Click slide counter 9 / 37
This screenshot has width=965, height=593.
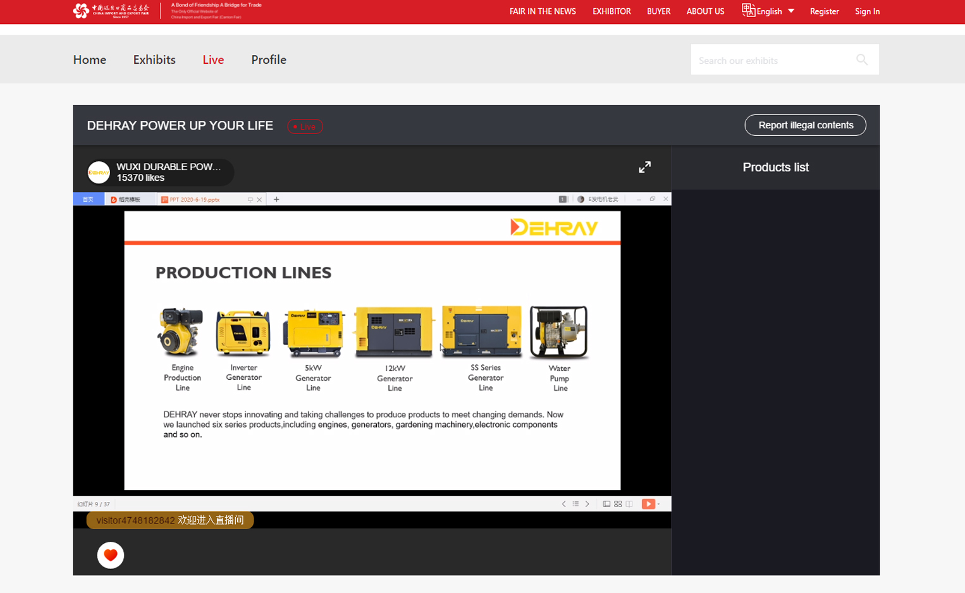click(94, 504)
